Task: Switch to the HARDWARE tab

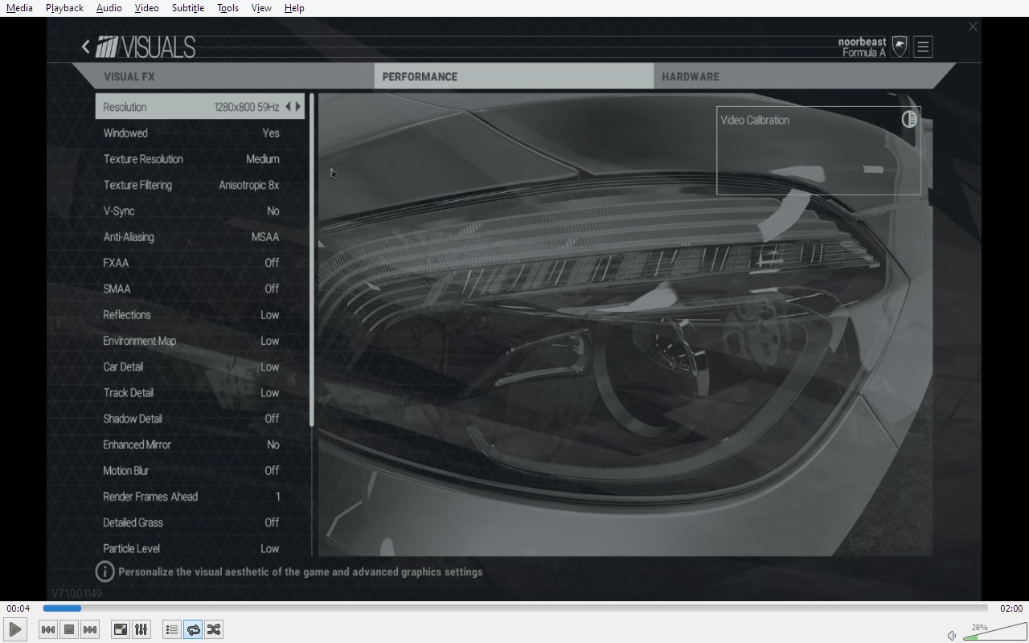Action: click(691, 77)
